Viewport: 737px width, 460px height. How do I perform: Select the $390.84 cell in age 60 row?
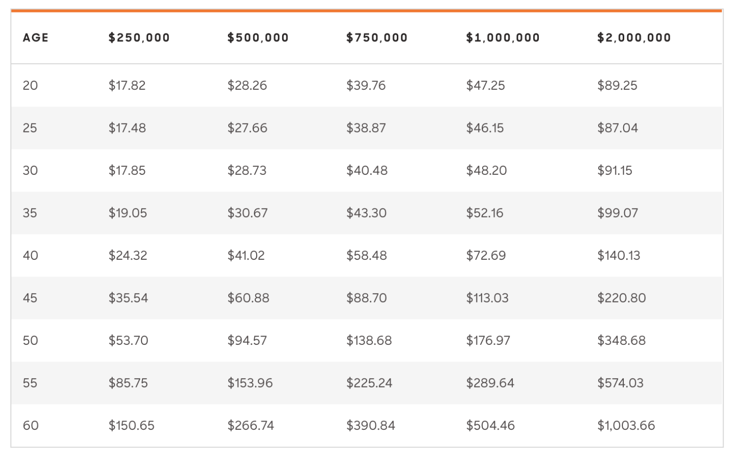point(371,425)
